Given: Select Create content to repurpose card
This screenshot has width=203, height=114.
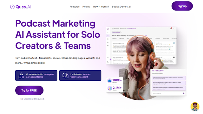Looking at the screenshot, I should (x=36, y=75).
